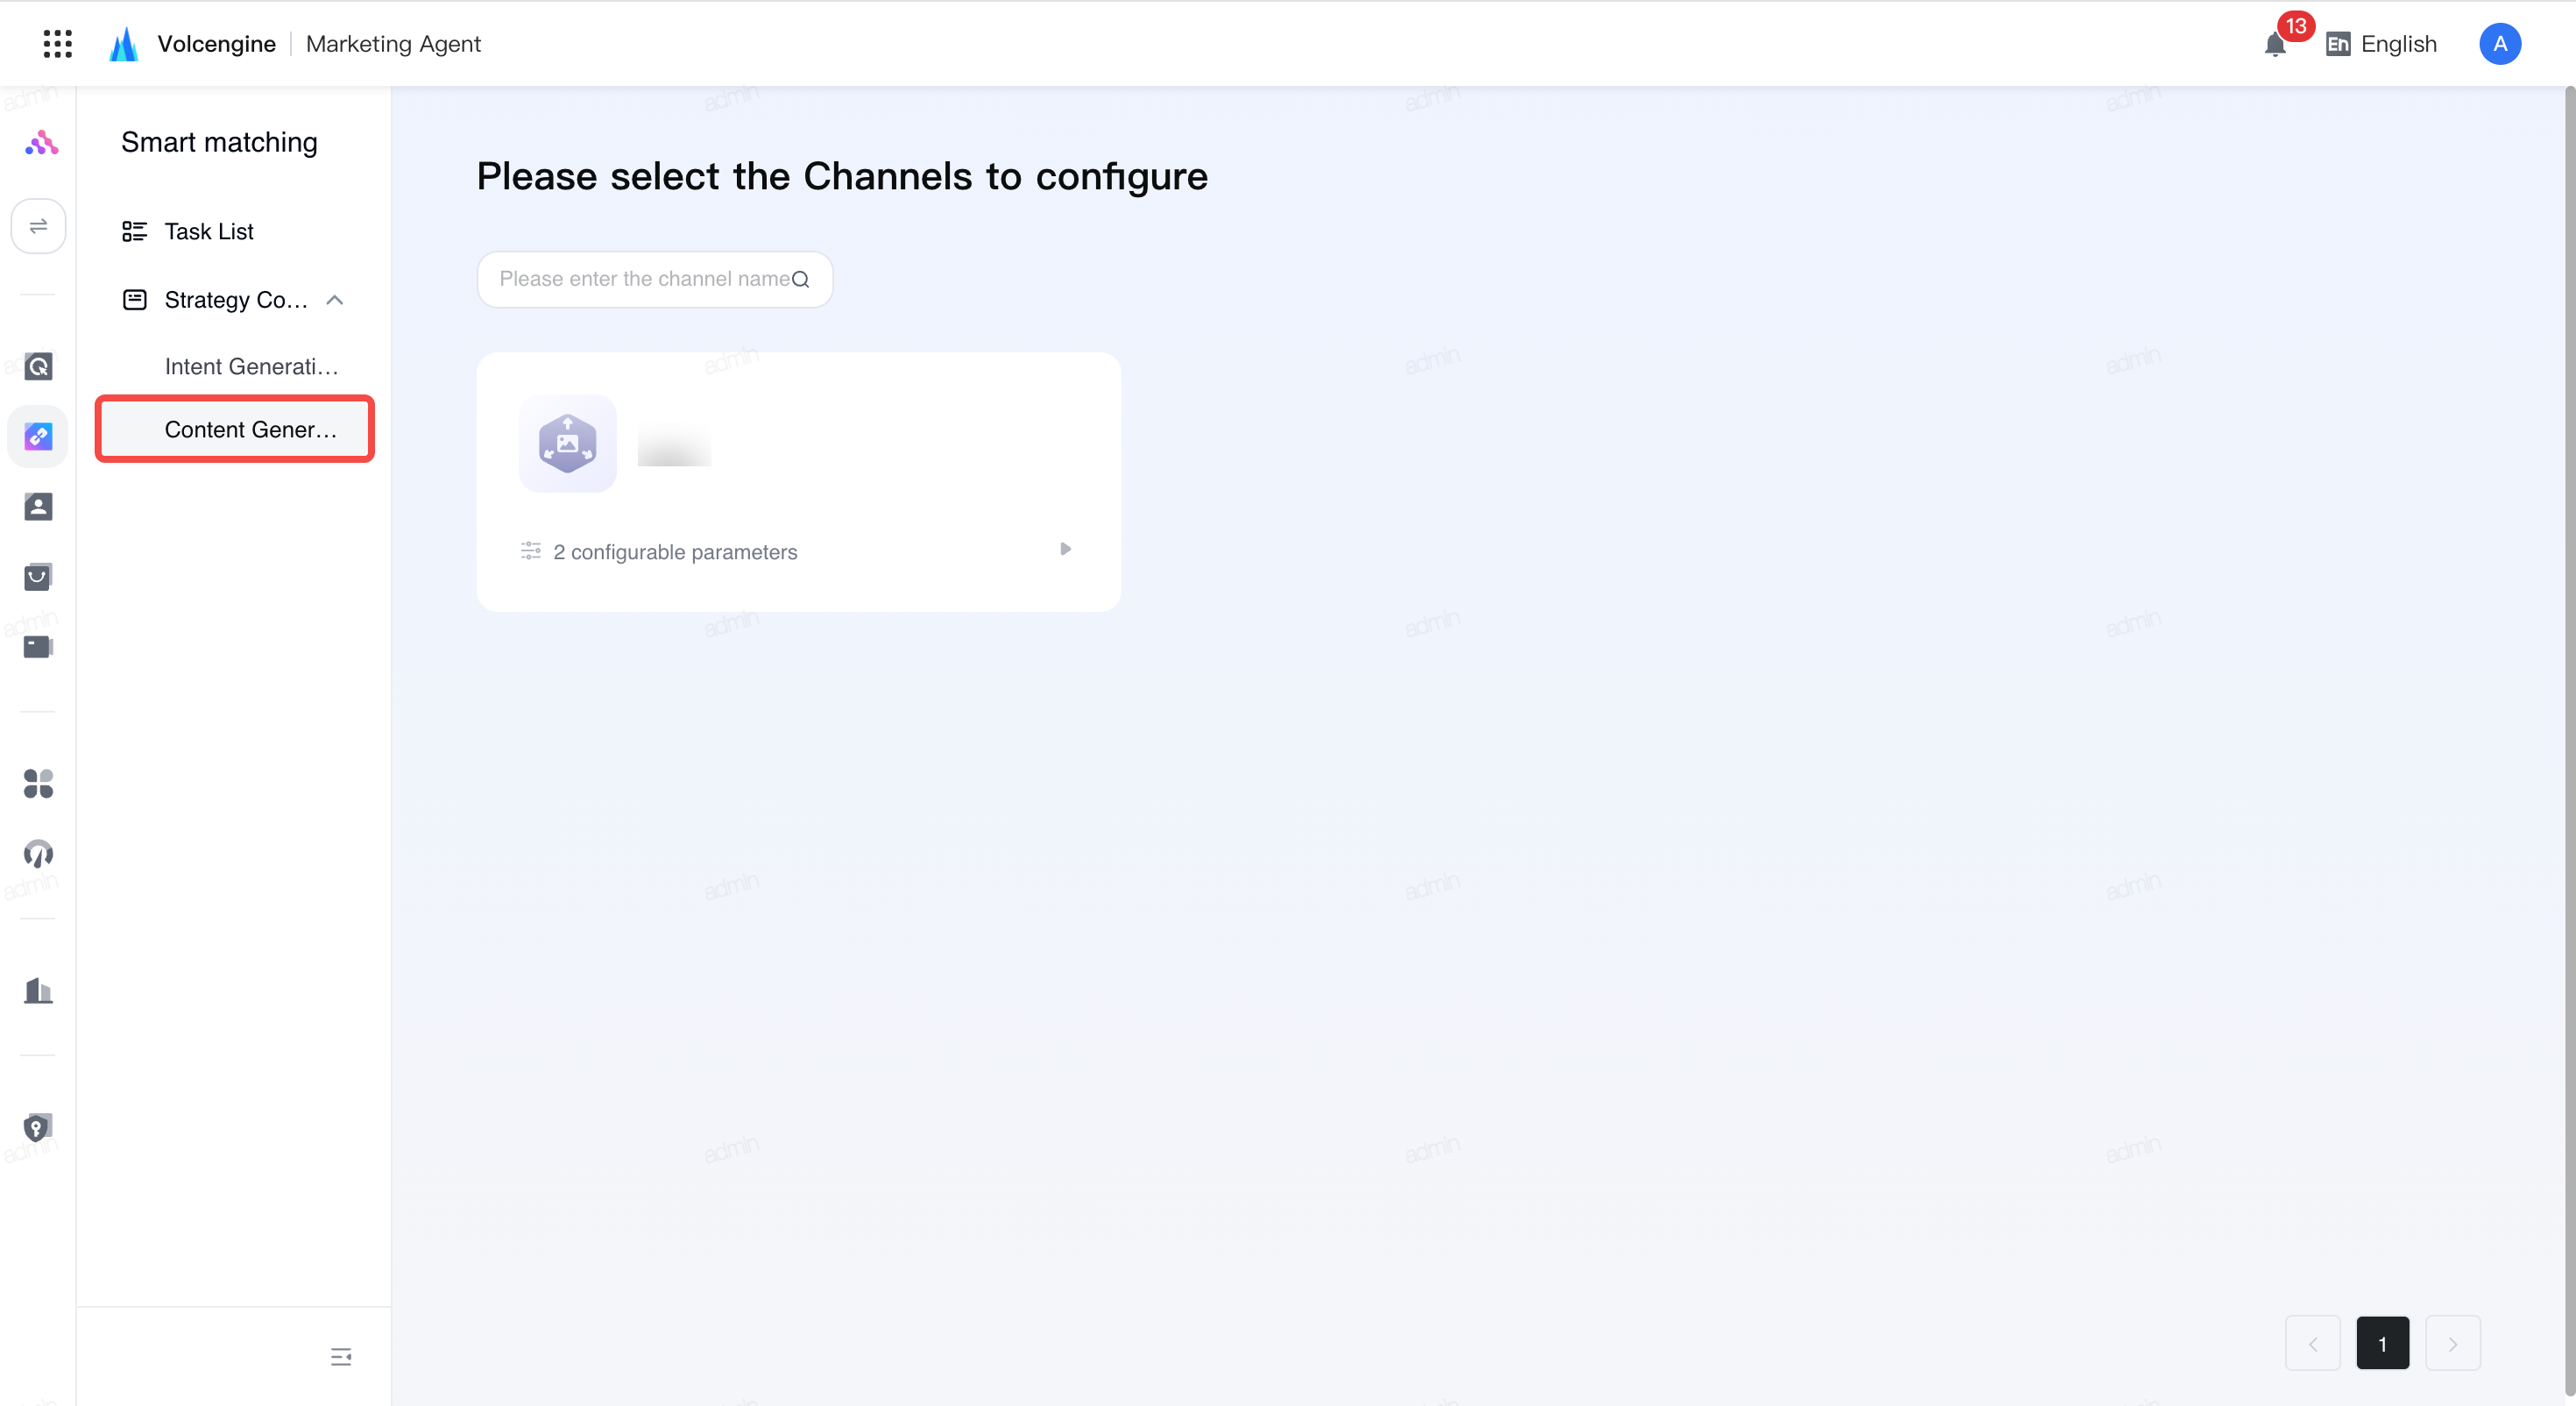
Task: Click the blue user avatar A
Action: 2499,43
